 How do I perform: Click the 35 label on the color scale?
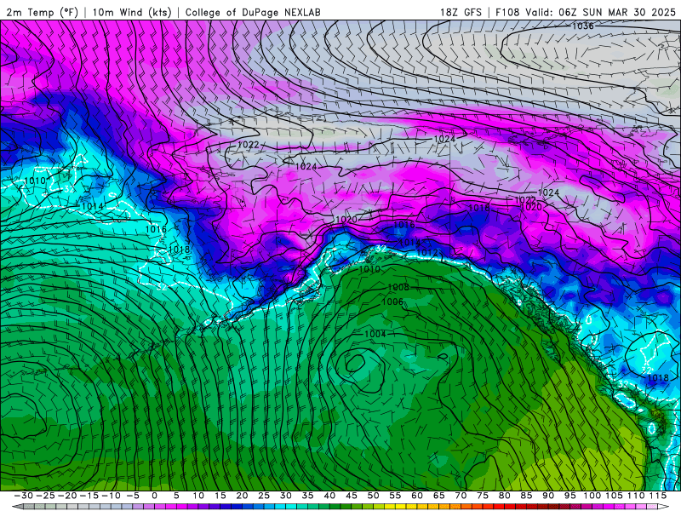pyautogui.click(x=307, y=496)
